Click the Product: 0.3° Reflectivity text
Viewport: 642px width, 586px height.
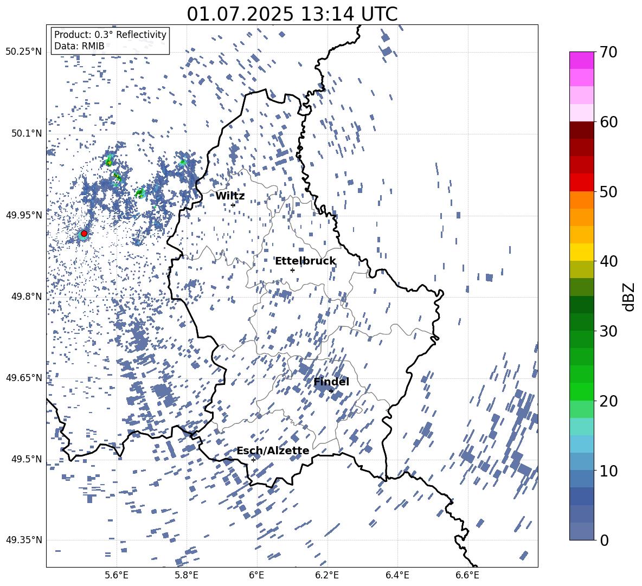[110, 35]
